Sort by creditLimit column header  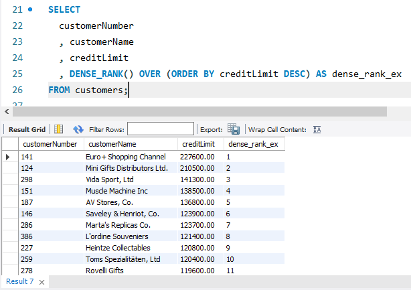pos(201,144)
